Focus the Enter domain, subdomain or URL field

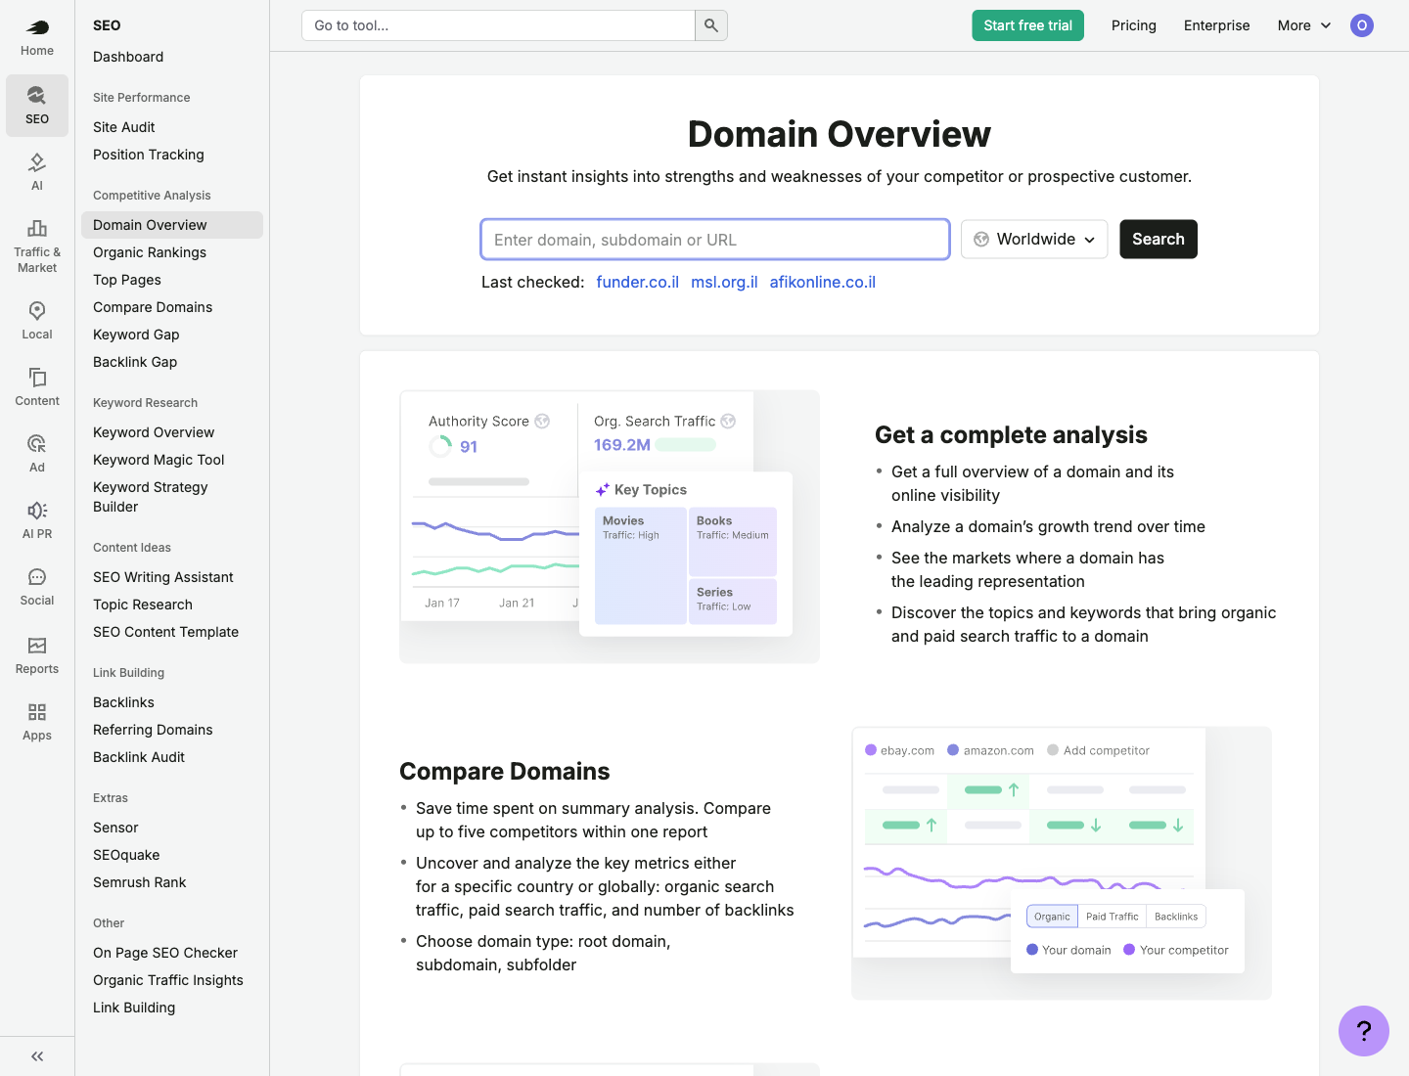(715, 240)
